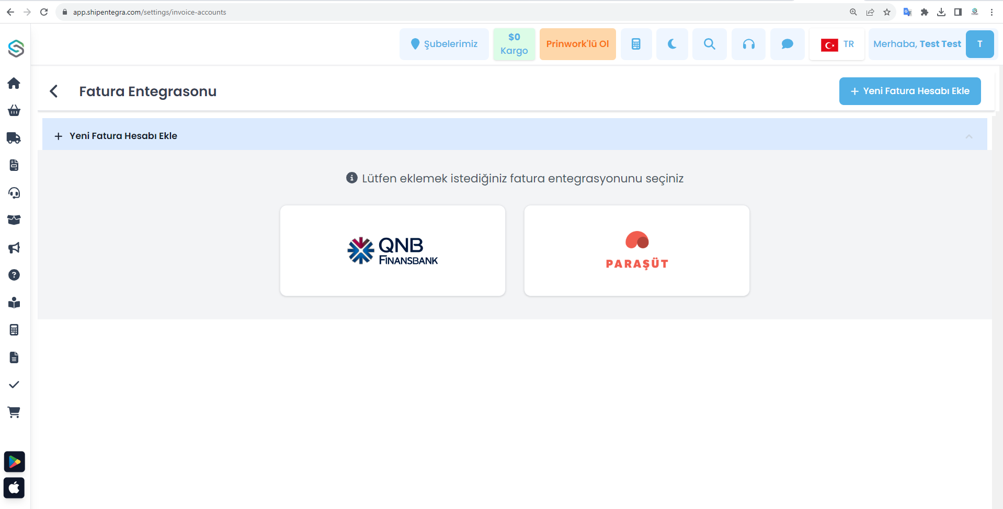The height and width of the screenshot is (509, 1003).
Task: Click the Yeni Fatura Hesabı Ekle accordion header
Action: click(x=515, y=135)
